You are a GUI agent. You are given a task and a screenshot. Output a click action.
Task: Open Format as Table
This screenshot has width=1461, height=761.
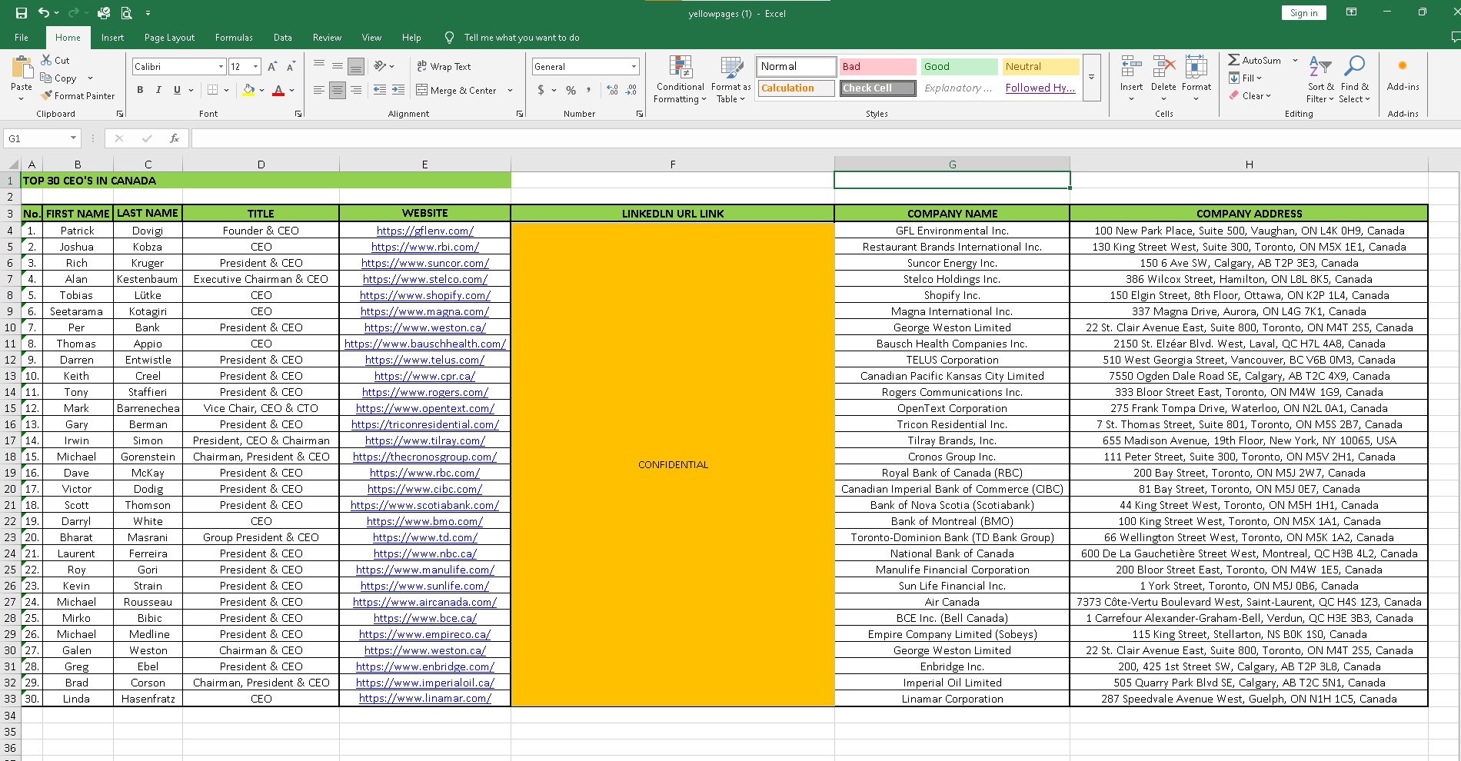pos(730,79)
